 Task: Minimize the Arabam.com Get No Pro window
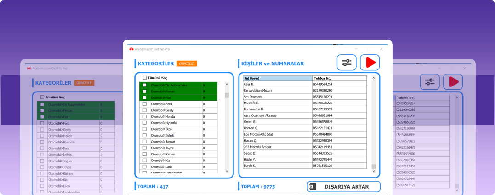[x=356, y=49]
